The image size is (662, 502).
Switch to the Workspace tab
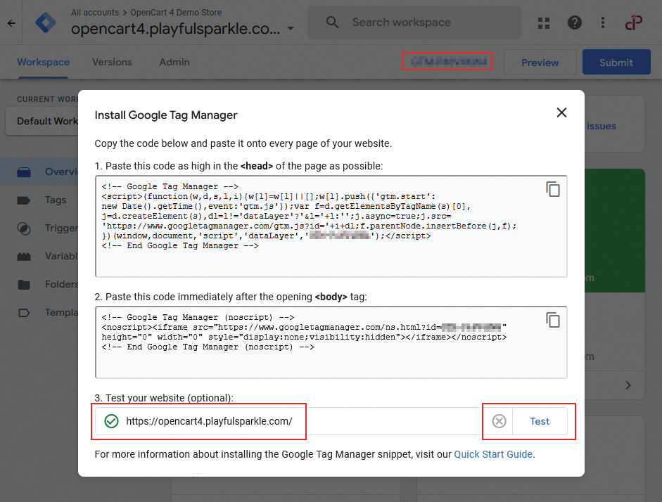(43, 62)
